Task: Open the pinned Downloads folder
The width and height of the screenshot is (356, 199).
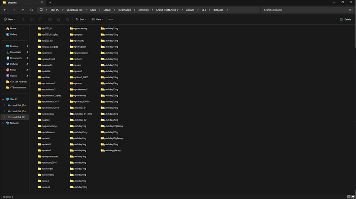Action: click(x=15, y=52)
